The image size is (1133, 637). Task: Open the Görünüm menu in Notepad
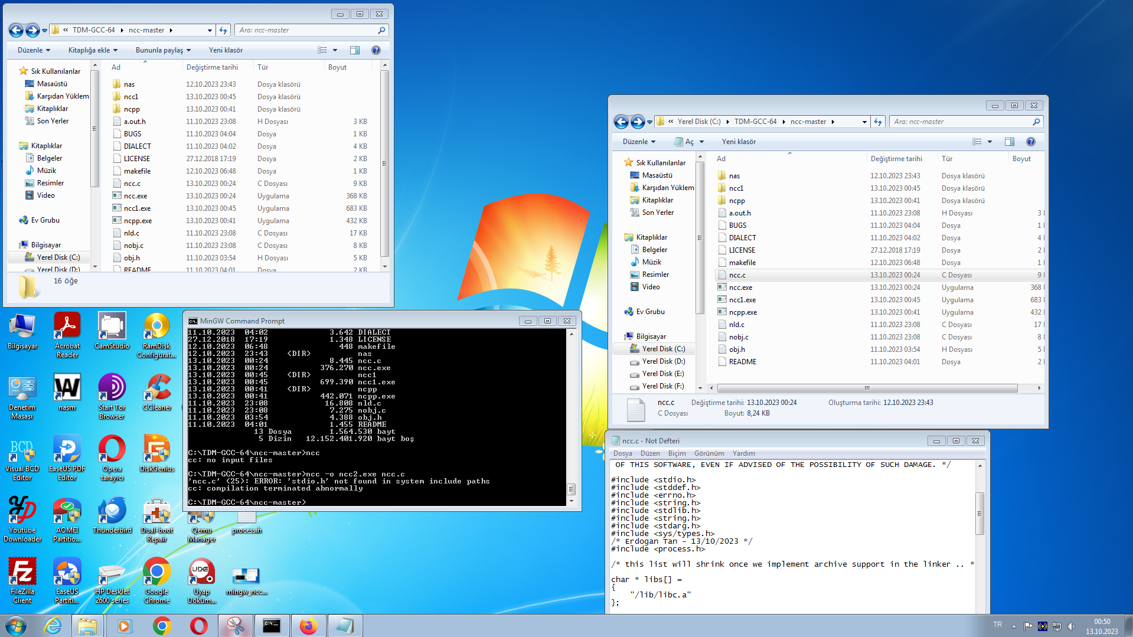(708, 453)
